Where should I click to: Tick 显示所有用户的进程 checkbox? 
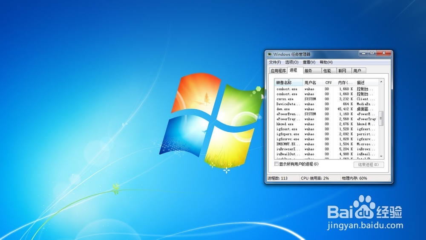(x=276, y=164)
